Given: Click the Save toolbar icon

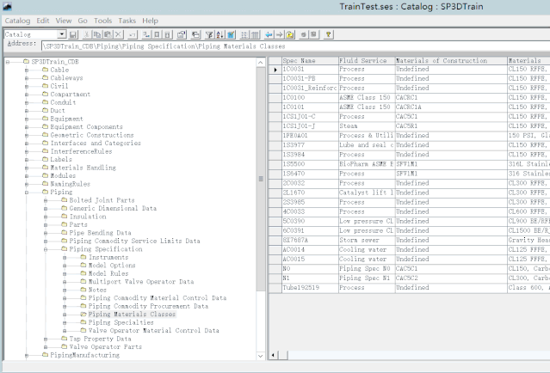Looking at the screenshot, I should click(x=73, y=34).
